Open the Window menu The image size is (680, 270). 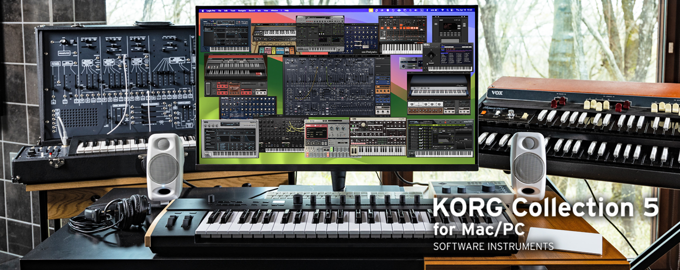[x=274, y=10]
